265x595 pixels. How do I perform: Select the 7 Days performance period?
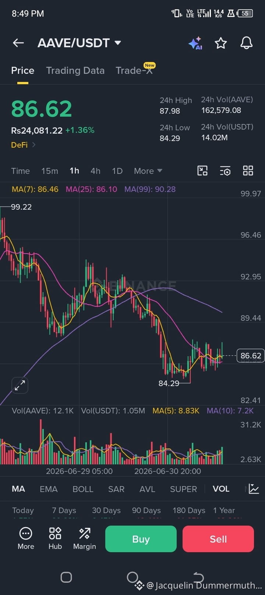click(x=64, y=510)
